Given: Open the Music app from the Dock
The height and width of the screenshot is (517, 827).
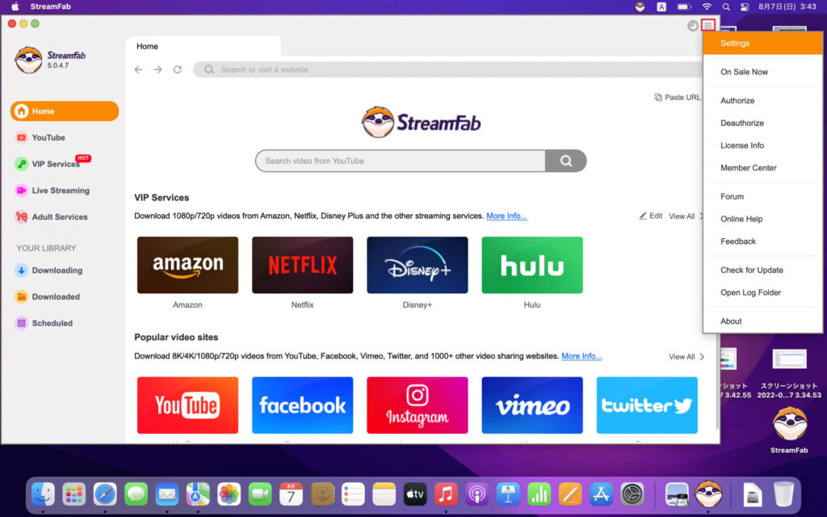Looking at the screenshot, I should [446, 494].
